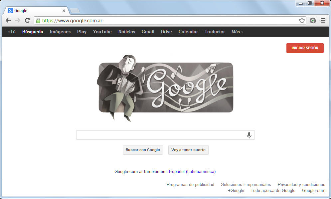Close the Google tab
Viewport: 331px width, 199px height.
coord(64,11)
